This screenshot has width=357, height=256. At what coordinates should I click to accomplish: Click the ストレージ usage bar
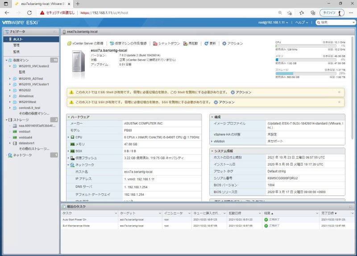(306, 74)
